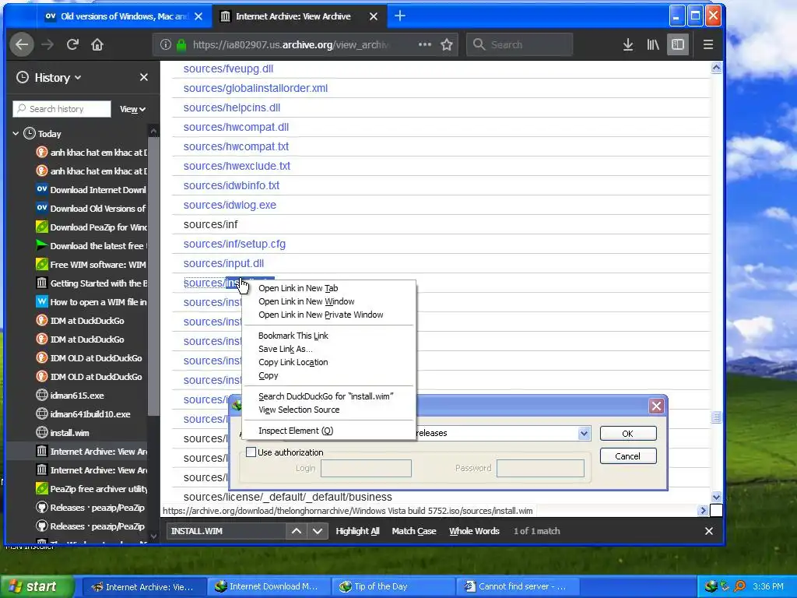Select Bookmark This Link menu entry
The image size is (797, 598).
tap(293, 336)
